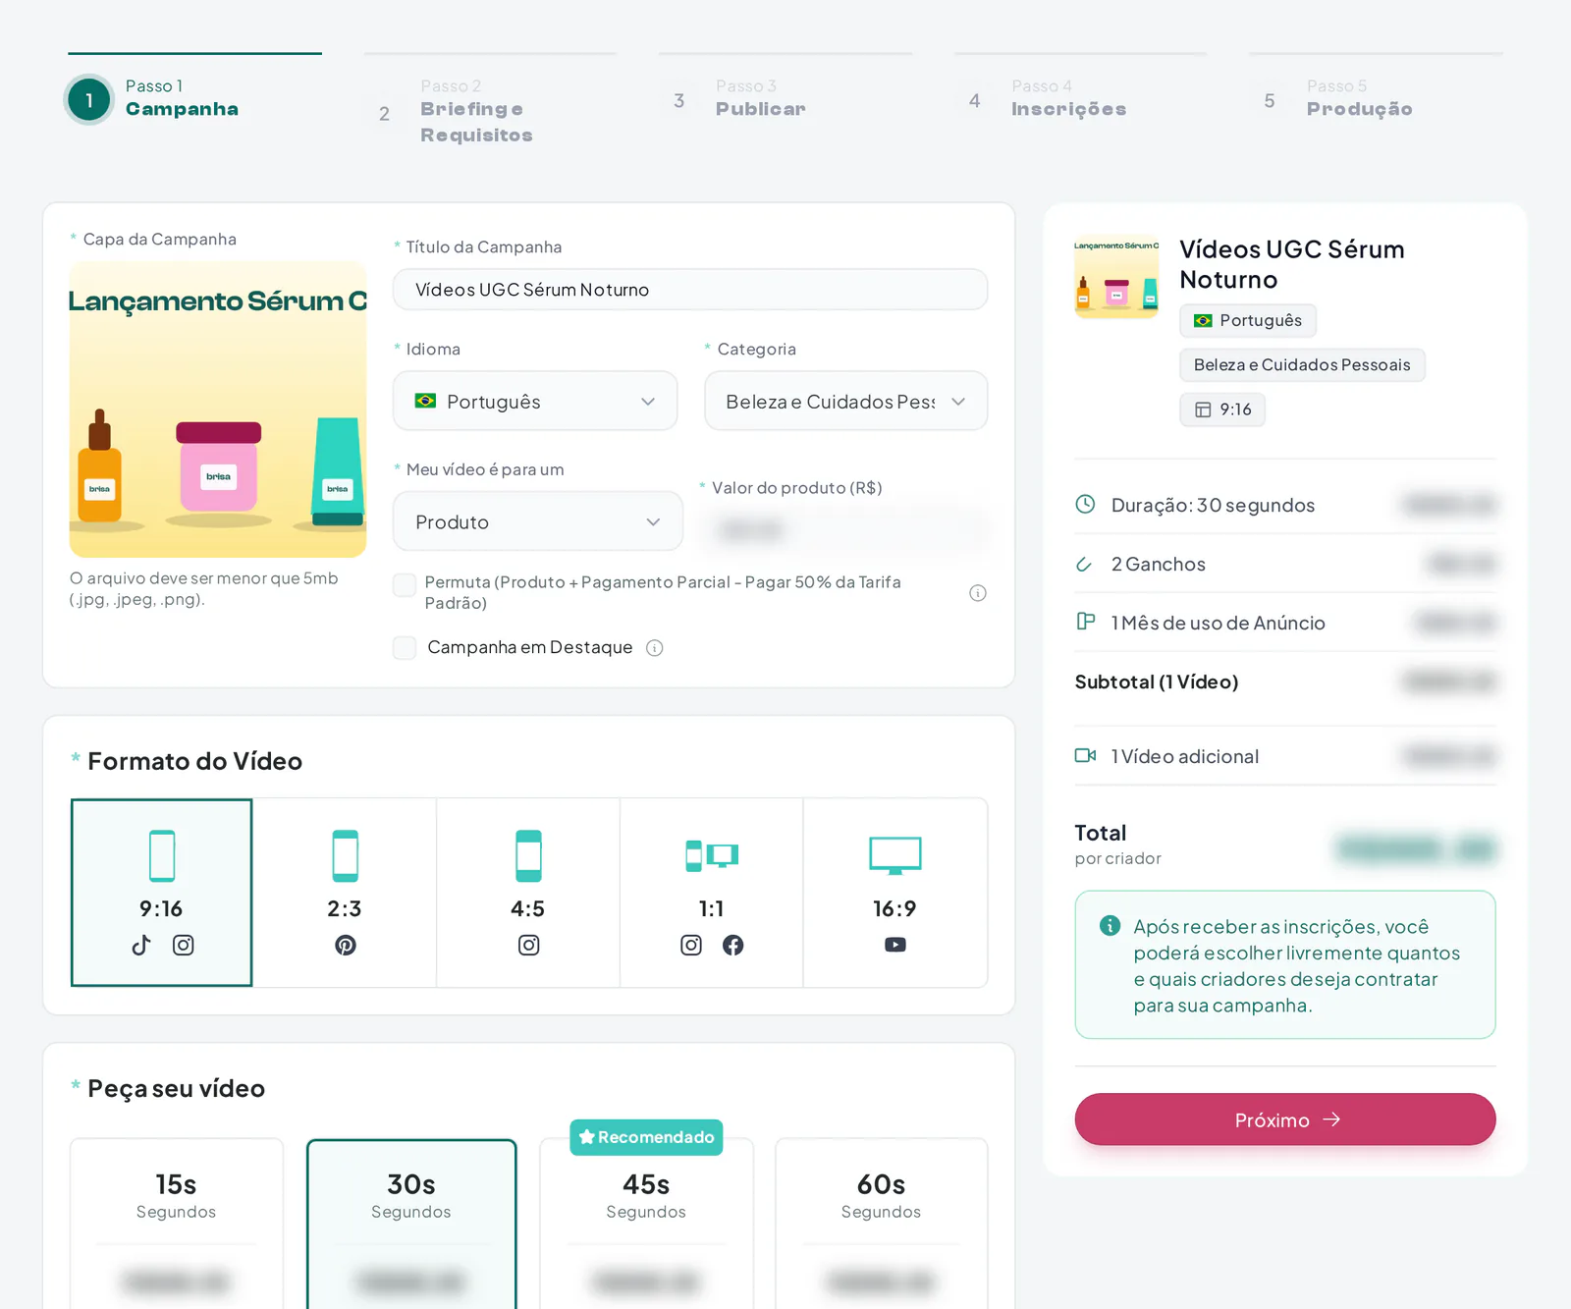Click the clock icon next to Duração
1571x1309 pixels.
[x=1085, y=505]
